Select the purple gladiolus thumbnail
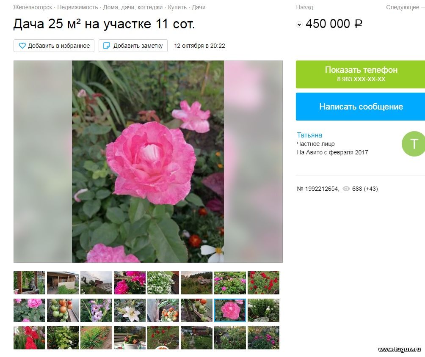Screen dimensions: 425x357 [x=96, y=310]
